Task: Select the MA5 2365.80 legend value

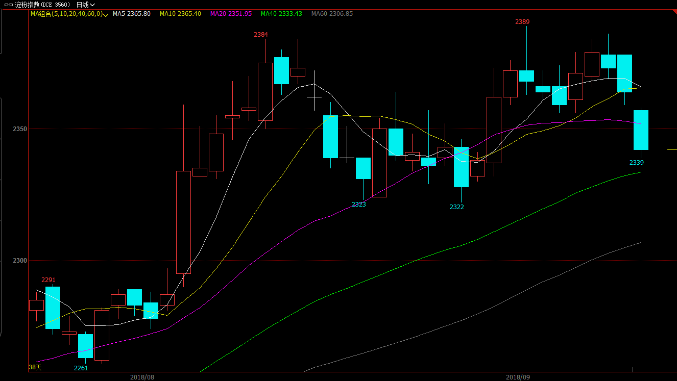Action: tap(131, 14)
